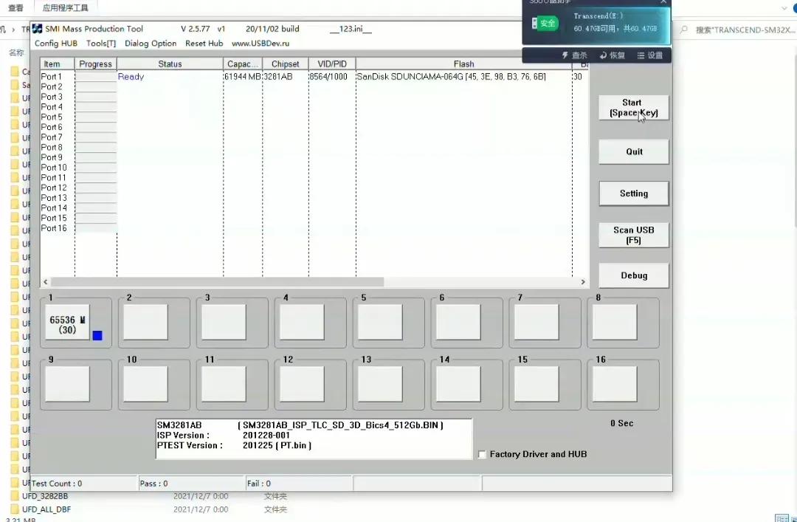Click the UFD_3282BB folder icon

15,496
